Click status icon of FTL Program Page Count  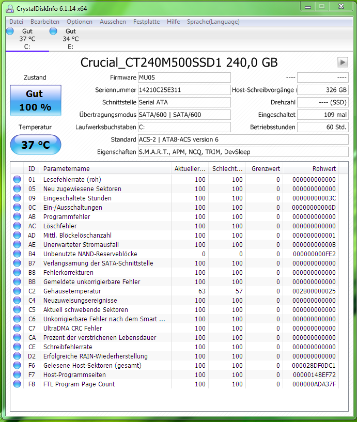17,384
